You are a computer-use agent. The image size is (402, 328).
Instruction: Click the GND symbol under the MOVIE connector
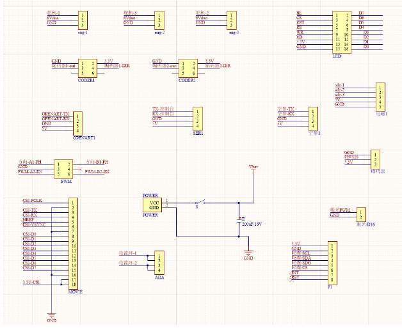[x=52, y=318]
